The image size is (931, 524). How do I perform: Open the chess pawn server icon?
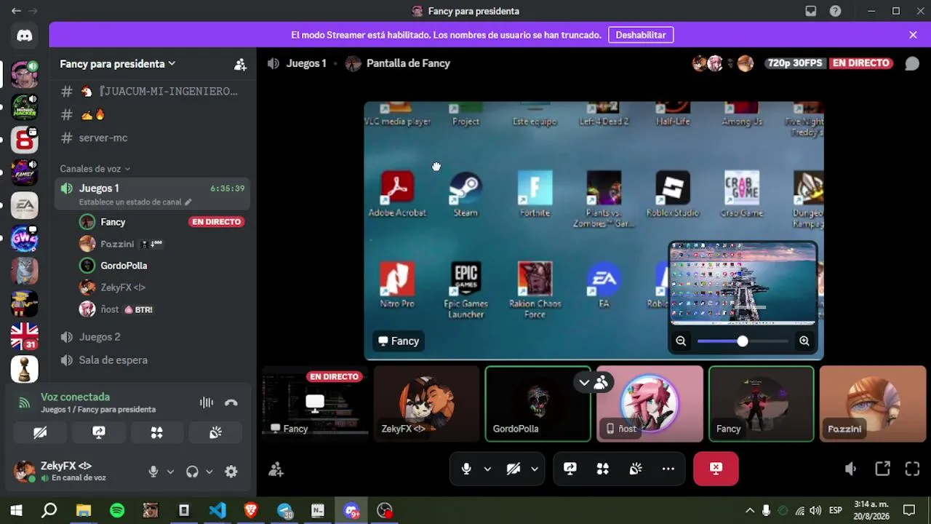[x=24, y=369]
